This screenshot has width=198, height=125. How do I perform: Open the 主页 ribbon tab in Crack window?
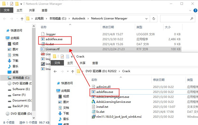coord(70,63)
